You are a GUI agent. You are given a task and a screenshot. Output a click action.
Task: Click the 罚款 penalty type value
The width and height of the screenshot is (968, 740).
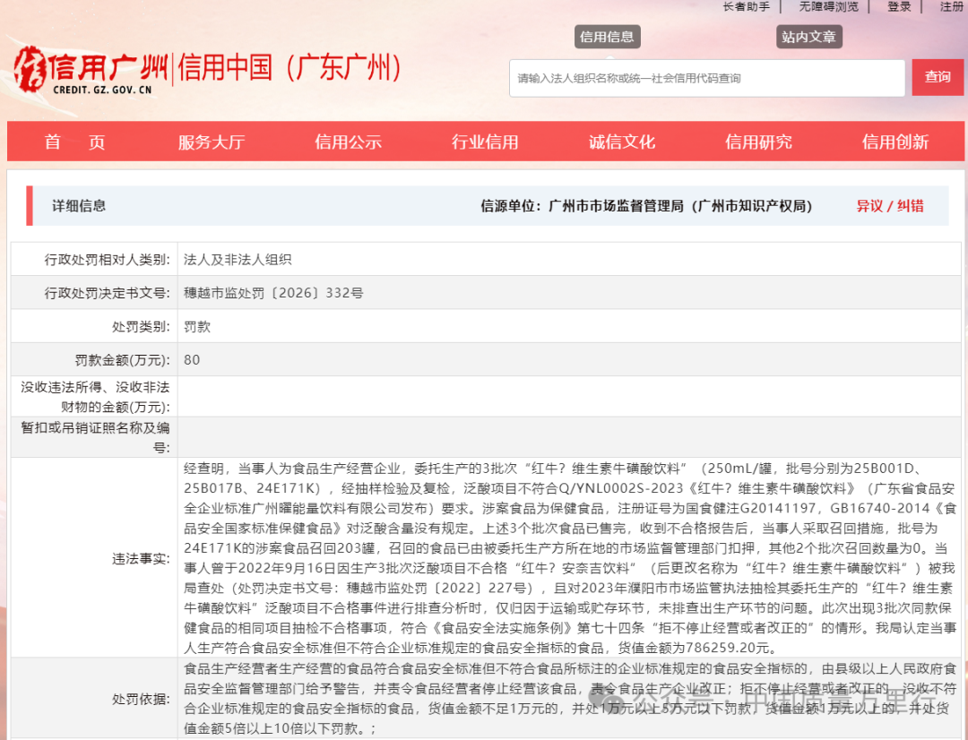pos(197,326)
